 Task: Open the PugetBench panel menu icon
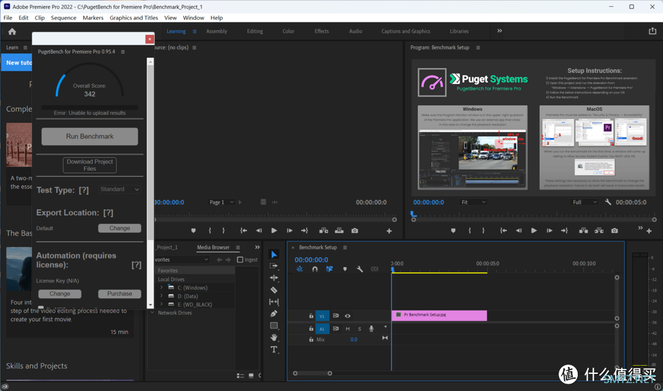[123, 52]
